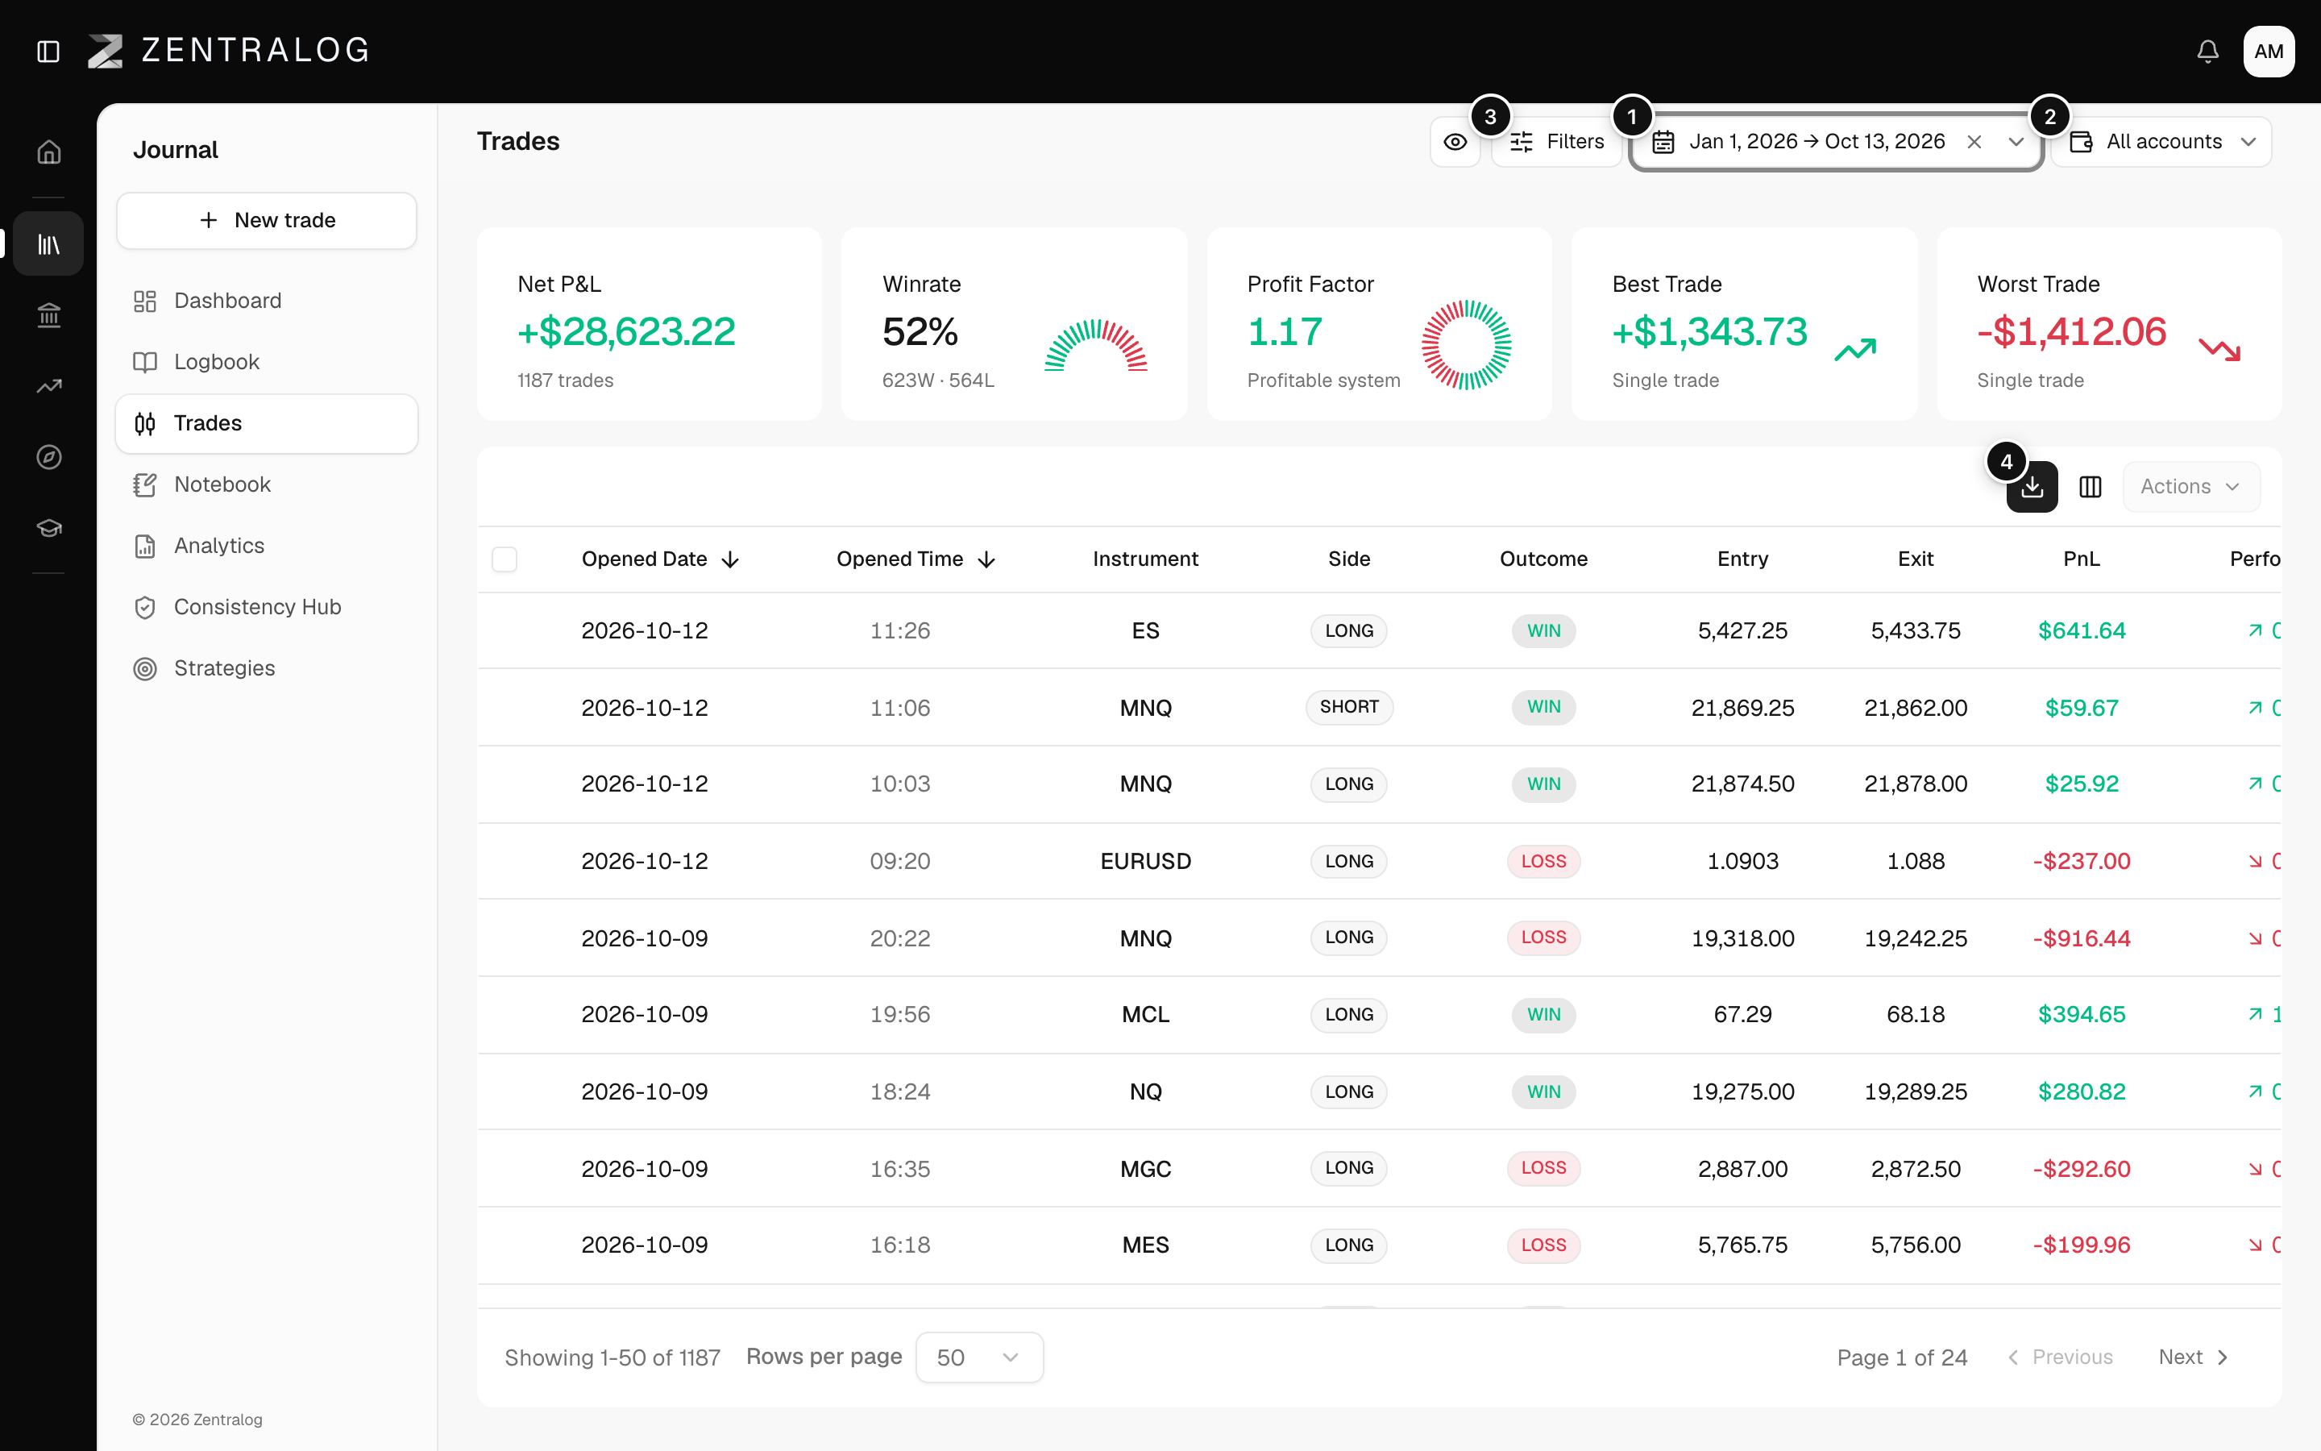Go to Consistency Hub
The height and width of the screenshot is (1451, 2321).
[267, 608]
